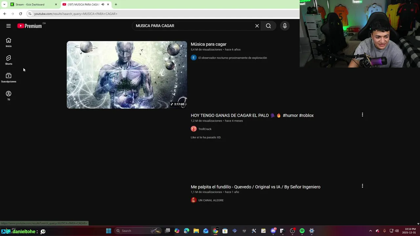Open Discord from taskbar
Image resolution: width=420 pixels, height=236 pixels.
click(x=273, y=231)
